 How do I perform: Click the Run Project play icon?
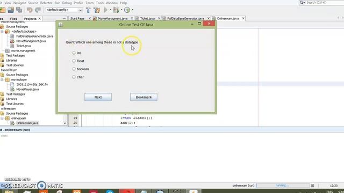click(x=106, y=10)
